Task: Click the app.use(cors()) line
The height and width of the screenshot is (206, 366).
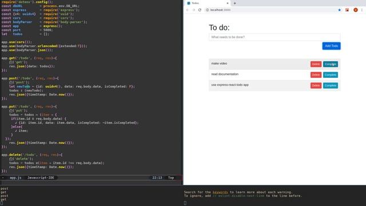Action: (x=17, y=42)
